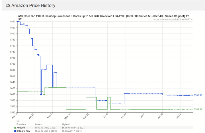The image size is (205, 133).
Task: Click the chart icon beside Amazon Price History
Action: (8, 5)
